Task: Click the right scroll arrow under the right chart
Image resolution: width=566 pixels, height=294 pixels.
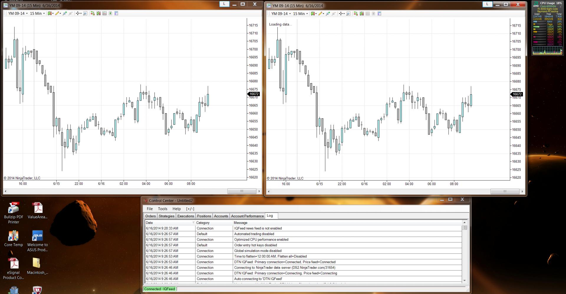Action: (522, 191)
